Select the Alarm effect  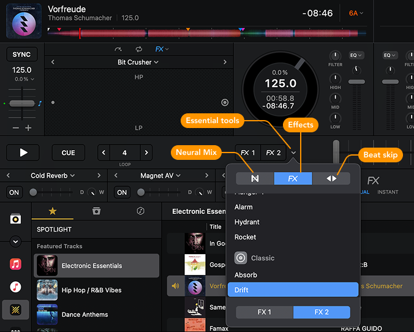(x=293, y=207)
